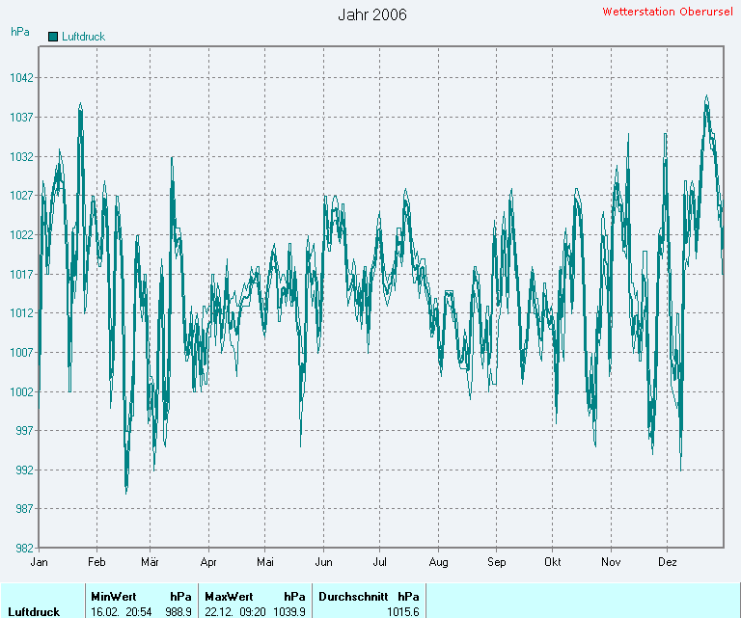Click the 'Nov' month label
The height and width of the screenshot is (618, 741).
pyautogui.click(x=611, y=562)
